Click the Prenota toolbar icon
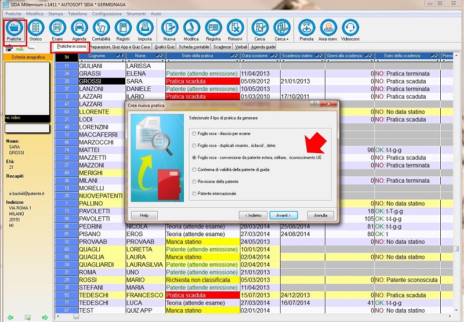The height and width of the screenshot is (322, 464). (306, 30)
